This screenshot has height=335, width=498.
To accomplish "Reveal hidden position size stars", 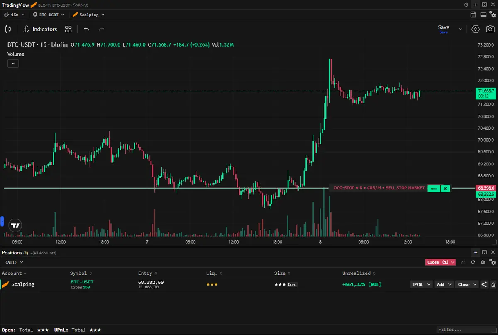I will pyautogui.click(x=280, y=284).
